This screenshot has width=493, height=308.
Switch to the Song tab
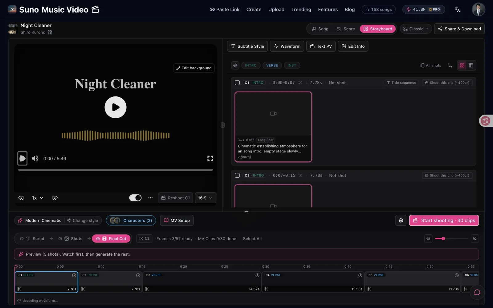320,29
